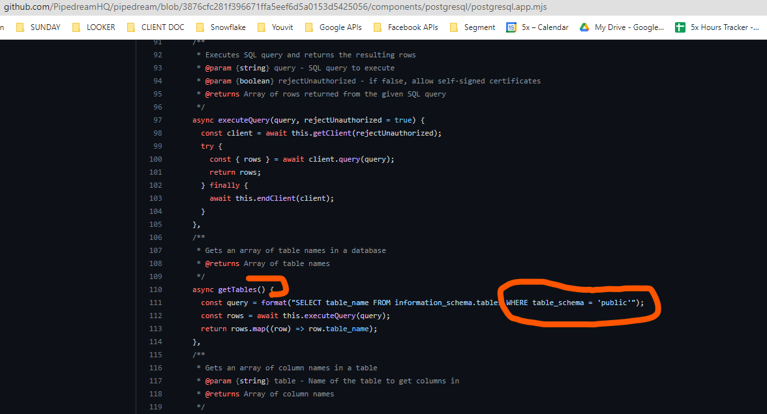The width and height of the screenshot is (767, 414).
Task: Click the folder icon beside the Snowflake bookmark
Action: pyautogui.click(x=199, y=27)
